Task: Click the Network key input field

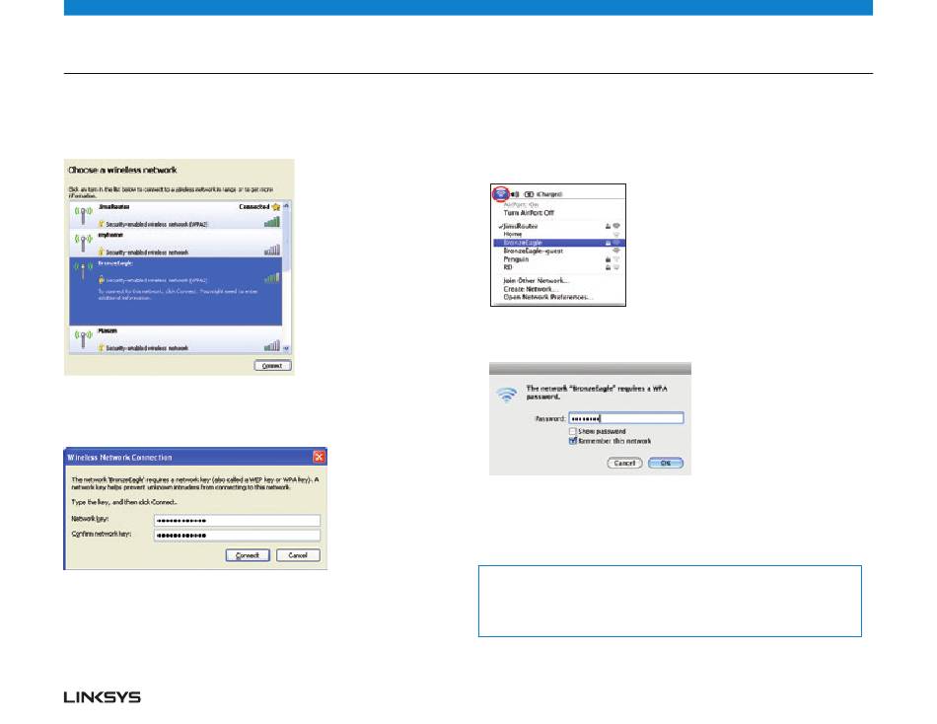Action: point(237,521)
